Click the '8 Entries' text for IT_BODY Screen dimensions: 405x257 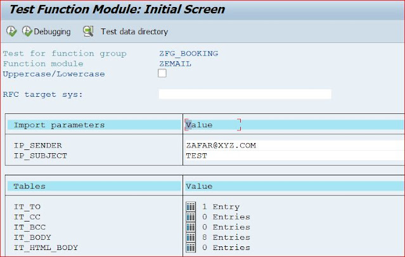click(226, 237)
